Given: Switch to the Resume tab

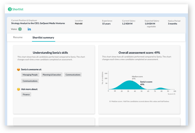Looking at the screenshot, I should [18, 37].
